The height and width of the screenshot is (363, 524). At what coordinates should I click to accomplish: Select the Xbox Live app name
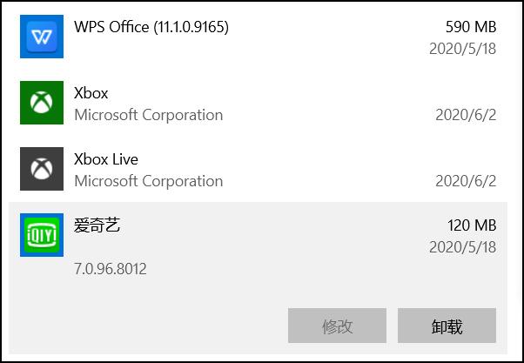click(x=106, y=159)
